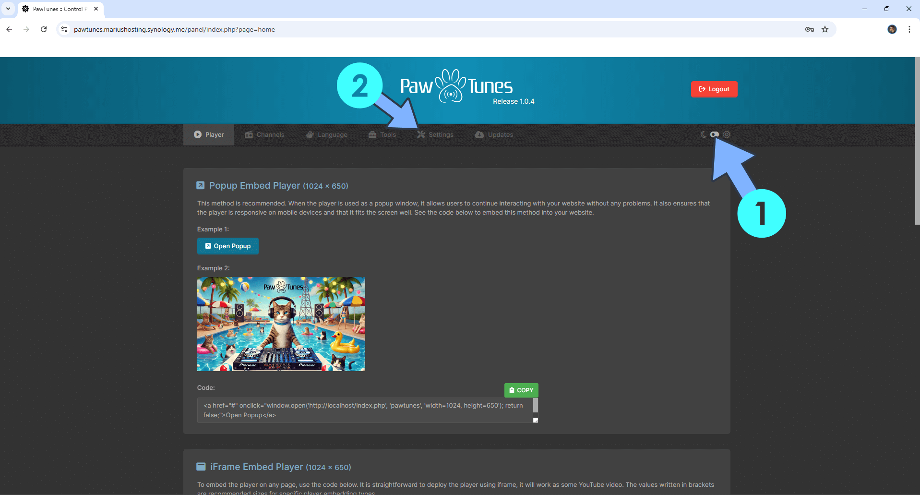Click the Open Popup button
The height and width of the screenshot is (495, 920).
click(228, 246)
